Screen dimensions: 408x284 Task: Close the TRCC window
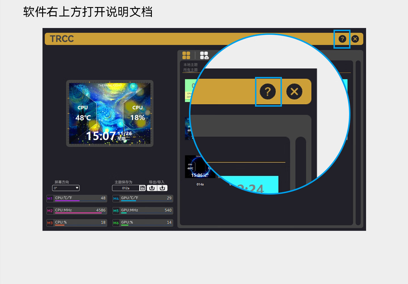[x=355, y=39]
